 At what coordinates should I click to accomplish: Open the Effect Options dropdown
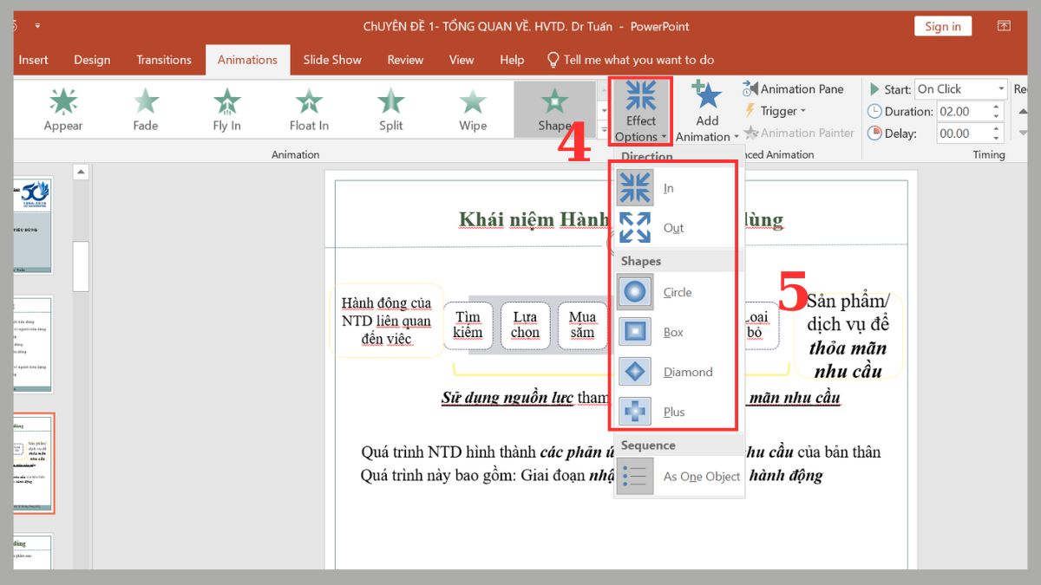pyautogui.click(x=640, y=110)
